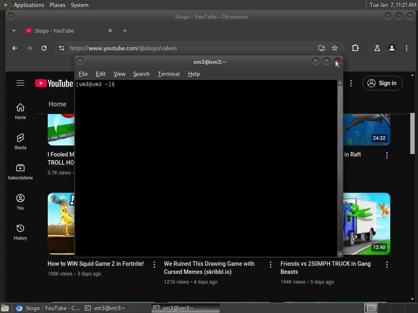Image resolution: width=418 pixels, height=313 pixels.
Task: Select the Home channel tab
Action: (57, 104)
